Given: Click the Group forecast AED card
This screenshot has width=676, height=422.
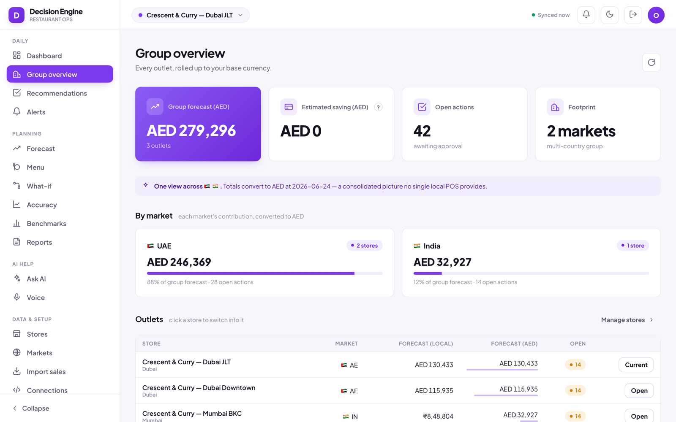Looking at the screenshot, I should point(198,124).
